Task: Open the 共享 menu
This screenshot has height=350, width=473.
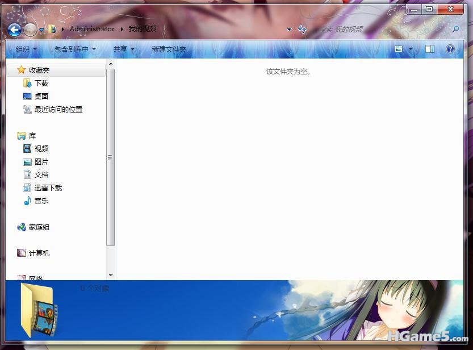Action: point(124,49)
